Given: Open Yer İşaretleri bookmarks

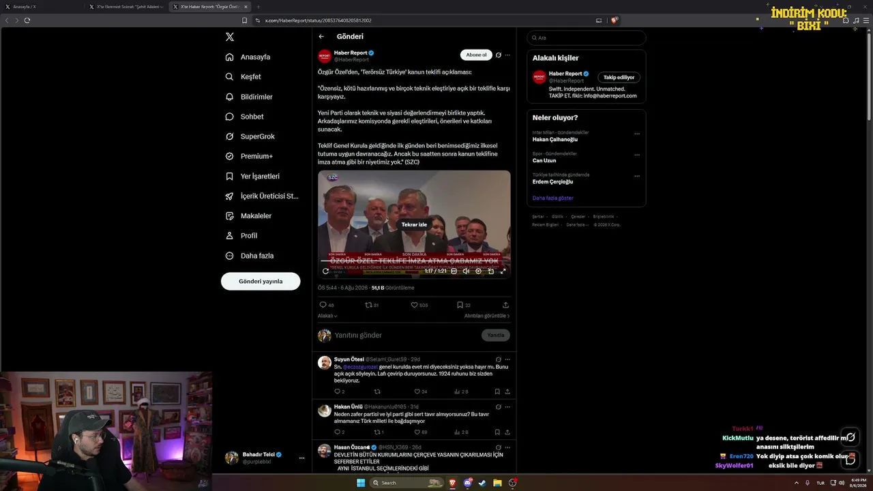Looking at the screenshot, I should click(x=252, y=176).
